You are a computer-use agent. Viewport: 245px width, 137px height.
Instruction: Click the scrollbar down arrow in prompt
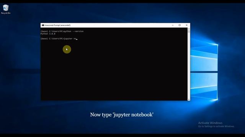189,99
